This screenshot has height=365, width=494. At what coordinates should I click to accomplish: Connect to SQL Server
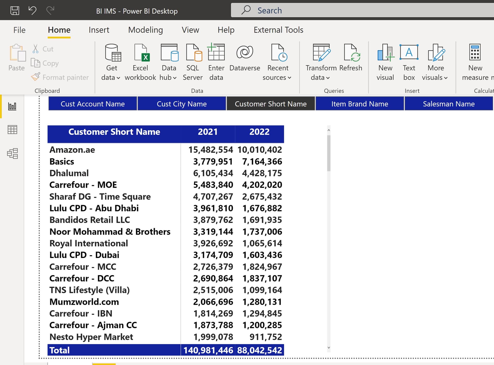192,60
